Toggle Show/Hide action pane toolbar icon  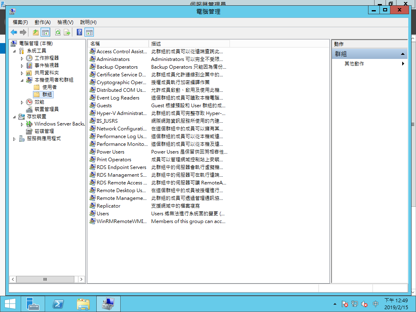pyautogui.click(x=89, y=32)
